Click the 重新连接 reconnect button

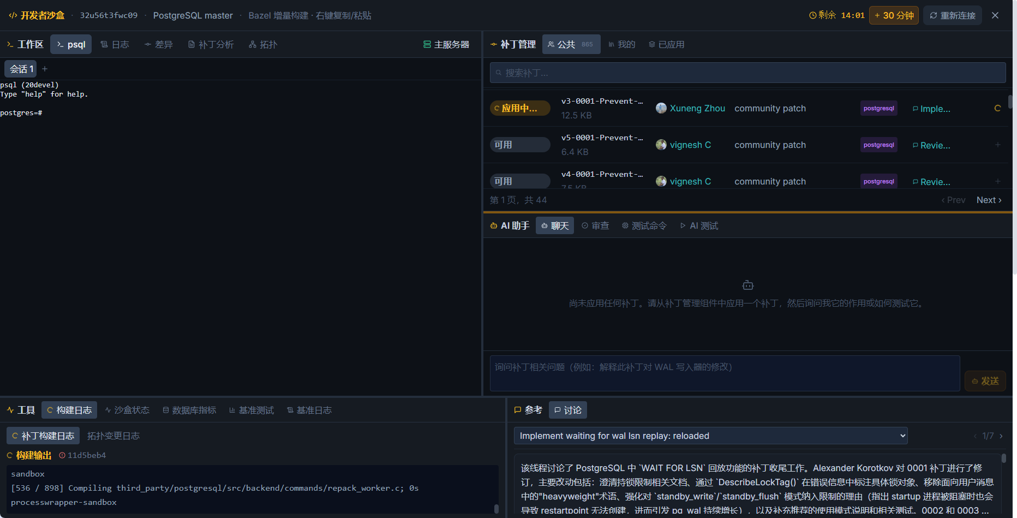(953, 15)
